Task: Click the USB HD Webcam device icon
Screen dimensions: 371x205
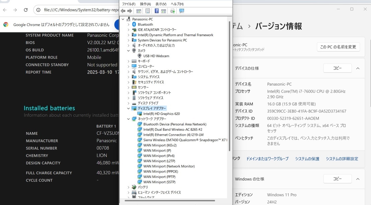Action: pos(140,56)
